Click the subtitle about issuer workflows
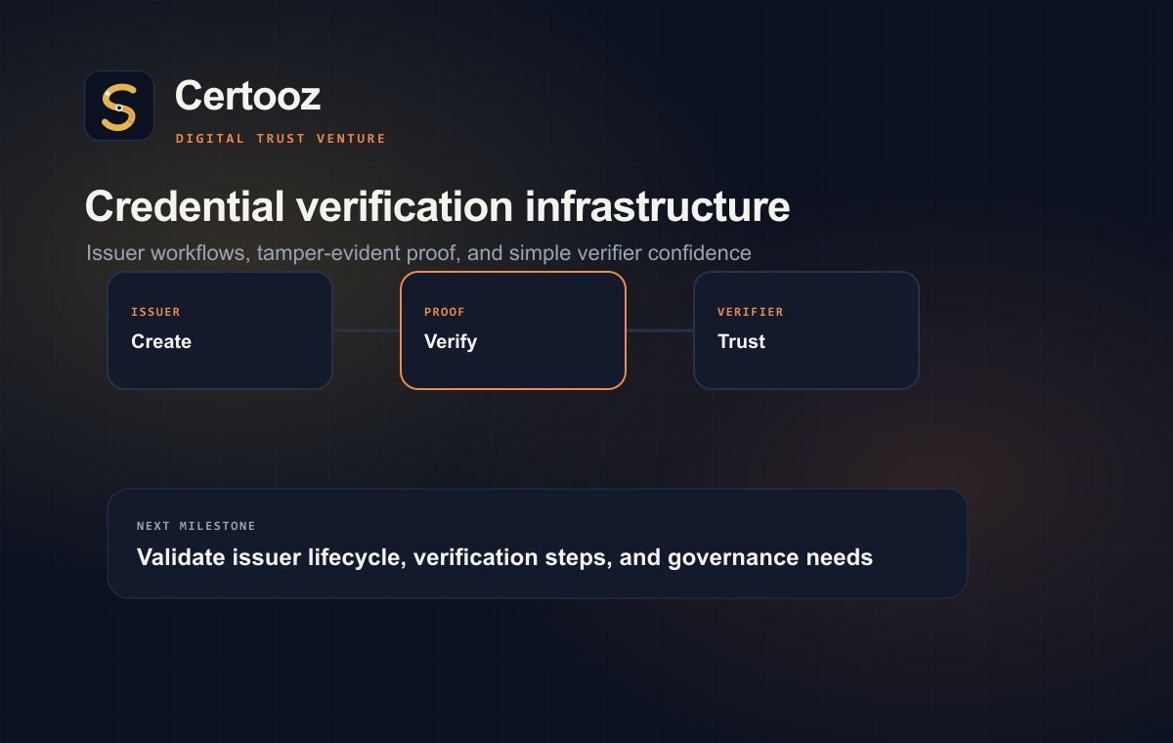This screenshot has width=1173, height=743. (418, 253)
